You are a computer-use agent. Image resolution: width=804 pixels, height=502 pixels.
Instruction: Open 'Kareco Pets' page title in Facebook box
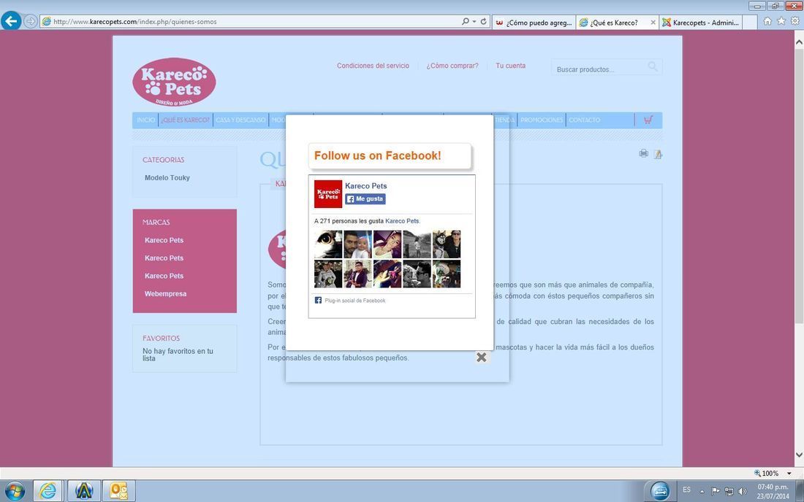(x=366, y=186)
